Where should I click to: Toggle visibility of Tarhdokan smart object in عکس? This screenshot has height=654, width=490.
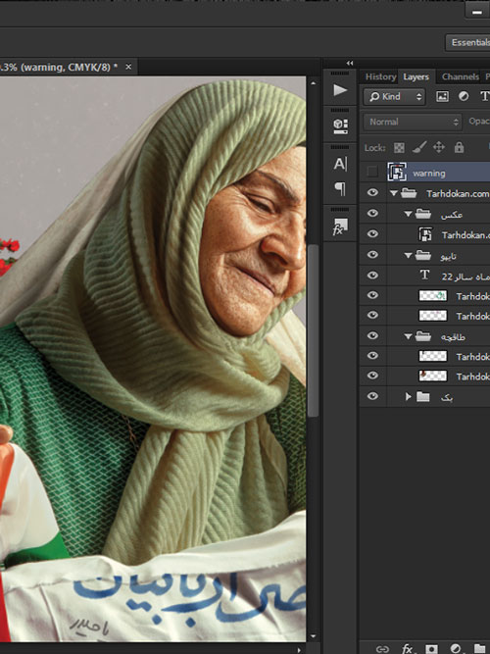coord(372,233)
